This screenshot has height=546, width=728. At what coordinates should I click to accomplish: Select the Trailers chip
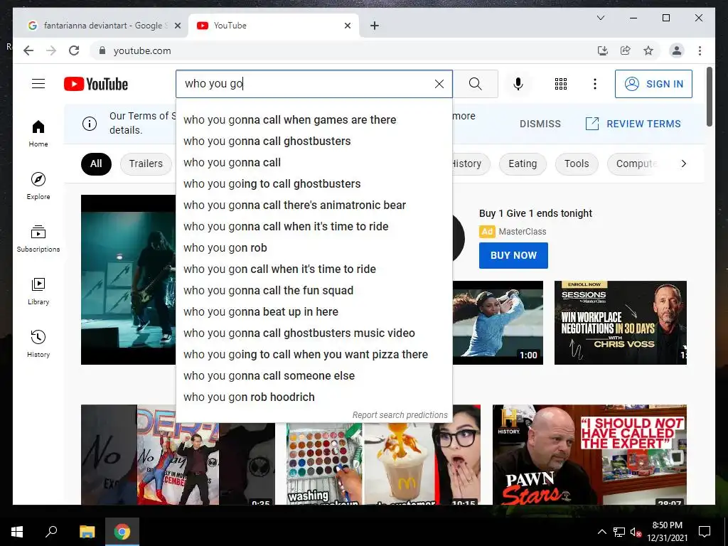146,164
